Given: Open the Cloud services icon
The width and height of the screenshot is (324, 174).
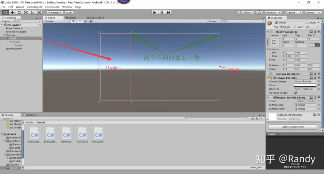Looking at the screenshot, I should [259, 13].
